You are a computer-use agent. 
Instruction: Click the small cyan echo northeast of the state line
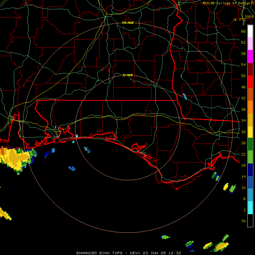click(185, 96)
